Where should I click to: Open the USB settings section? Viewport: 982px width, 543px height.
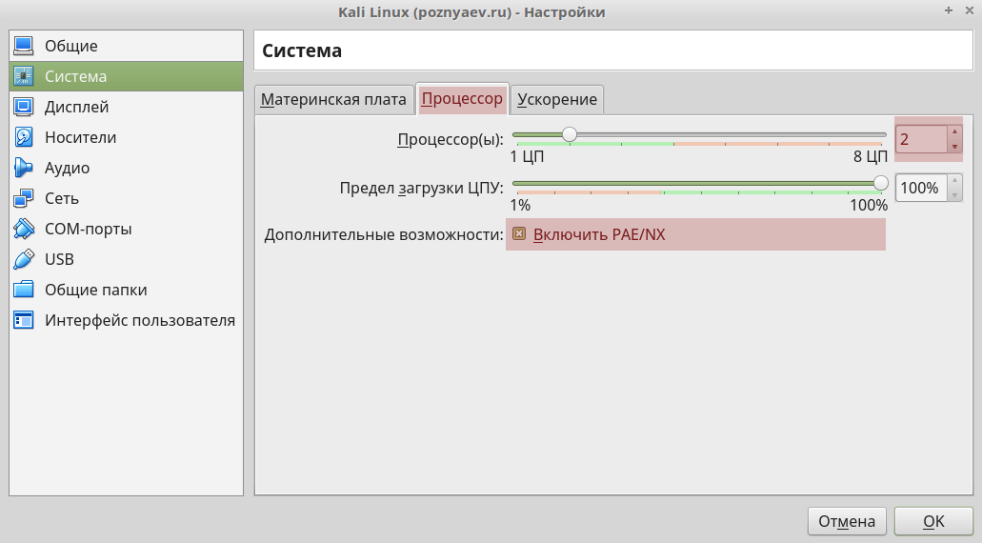click(x=126, y=259)
